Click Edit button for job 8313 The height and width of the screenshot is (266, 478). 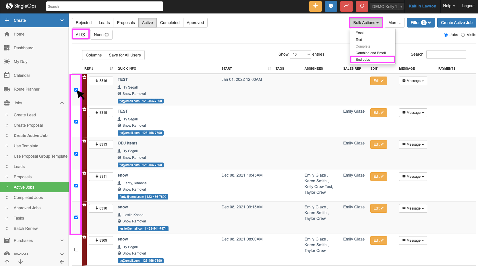tap(378, 144)
